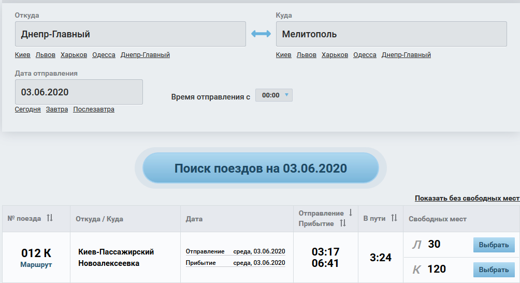Screen dimensions: 520x283
Task: Click Поиск поездов на 03.06.2020 button
Action: (x=261, y=168)
